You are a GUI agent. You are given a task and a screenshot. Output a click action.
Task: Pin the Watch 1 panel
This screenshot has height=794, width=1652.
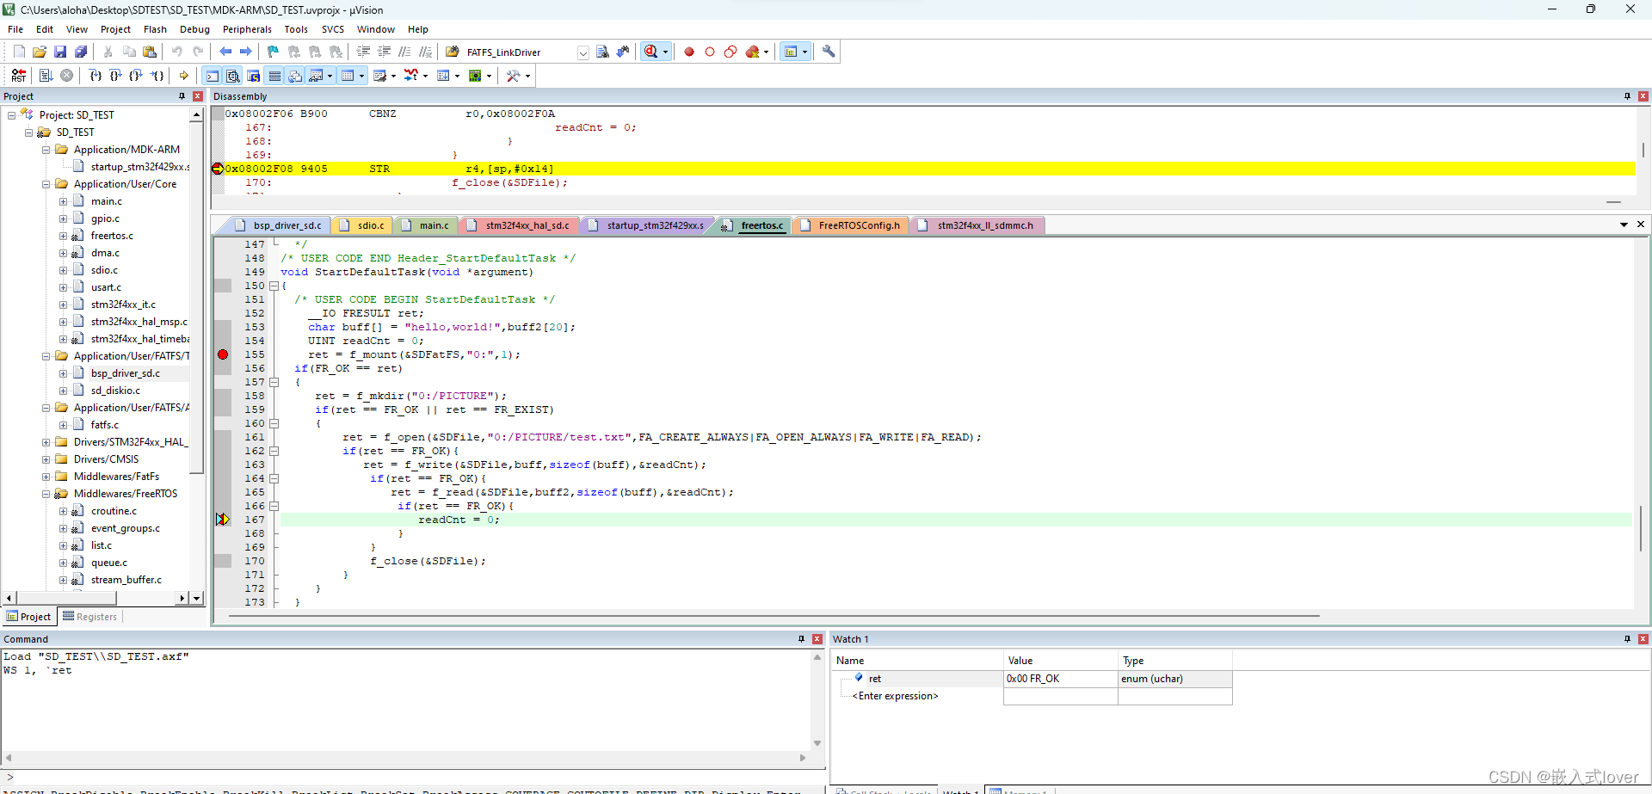click(x=1627, y=639)
